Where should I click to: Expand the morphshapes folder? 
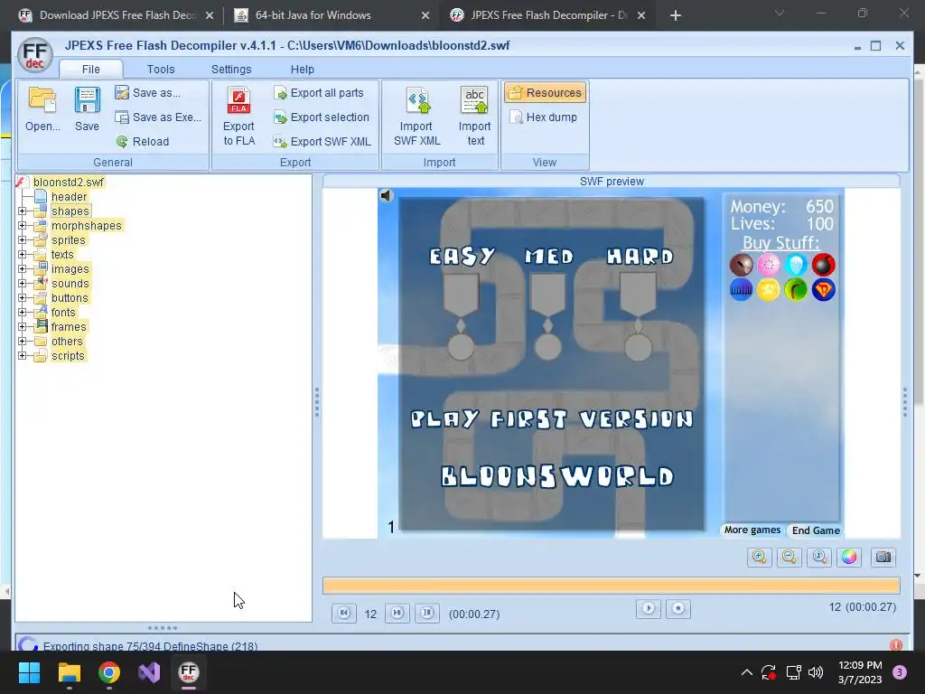pyautogui.click(x=22, y=225)
